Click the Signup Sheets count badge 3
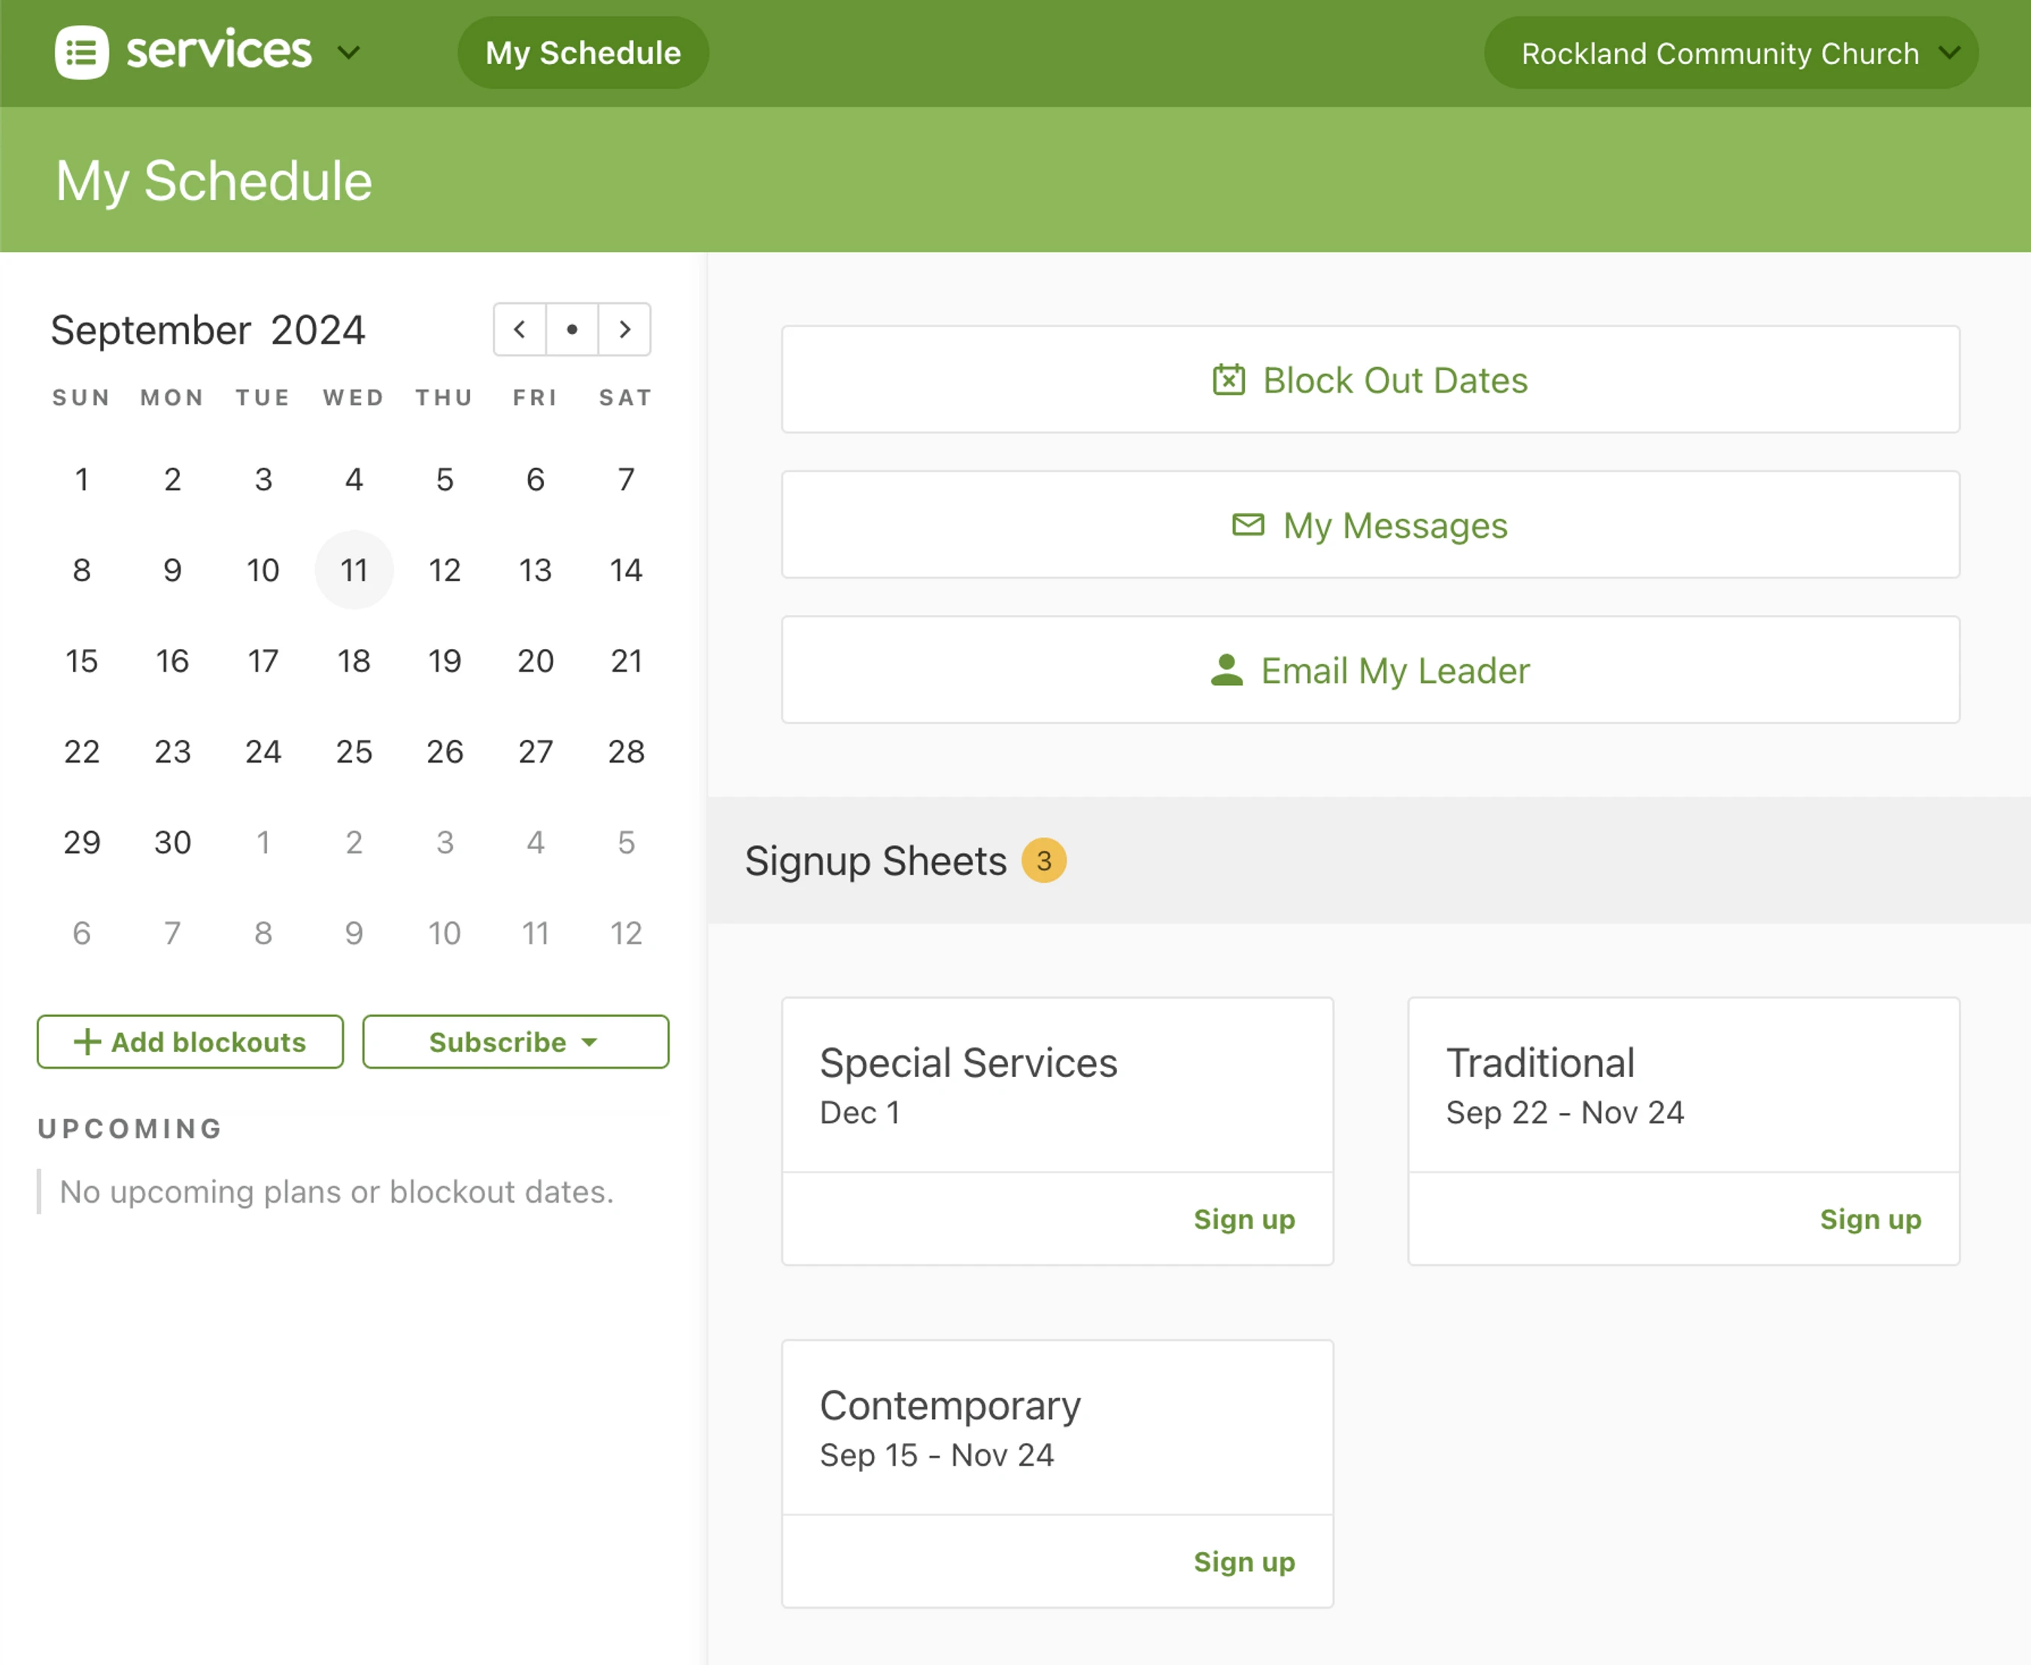This screenshot has width=2031, height=1665. pyautogui.click(x=1044, y=860)
